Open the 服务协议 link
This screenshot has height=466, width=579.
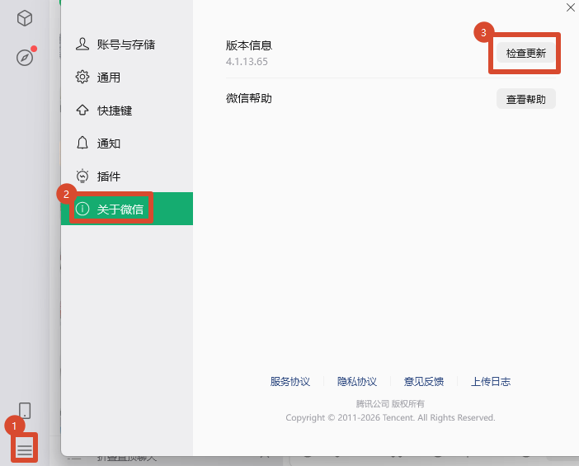point(289,381)
